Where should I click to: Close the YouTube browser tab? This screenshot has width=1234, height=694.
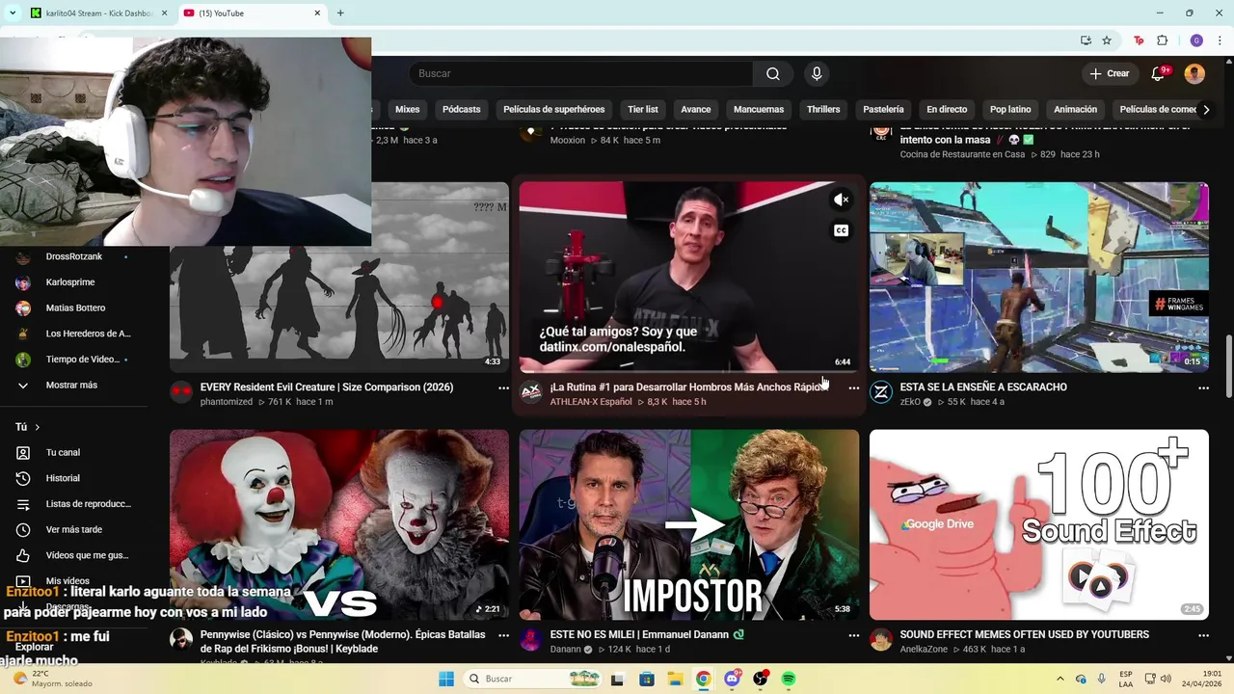[317, 13]
